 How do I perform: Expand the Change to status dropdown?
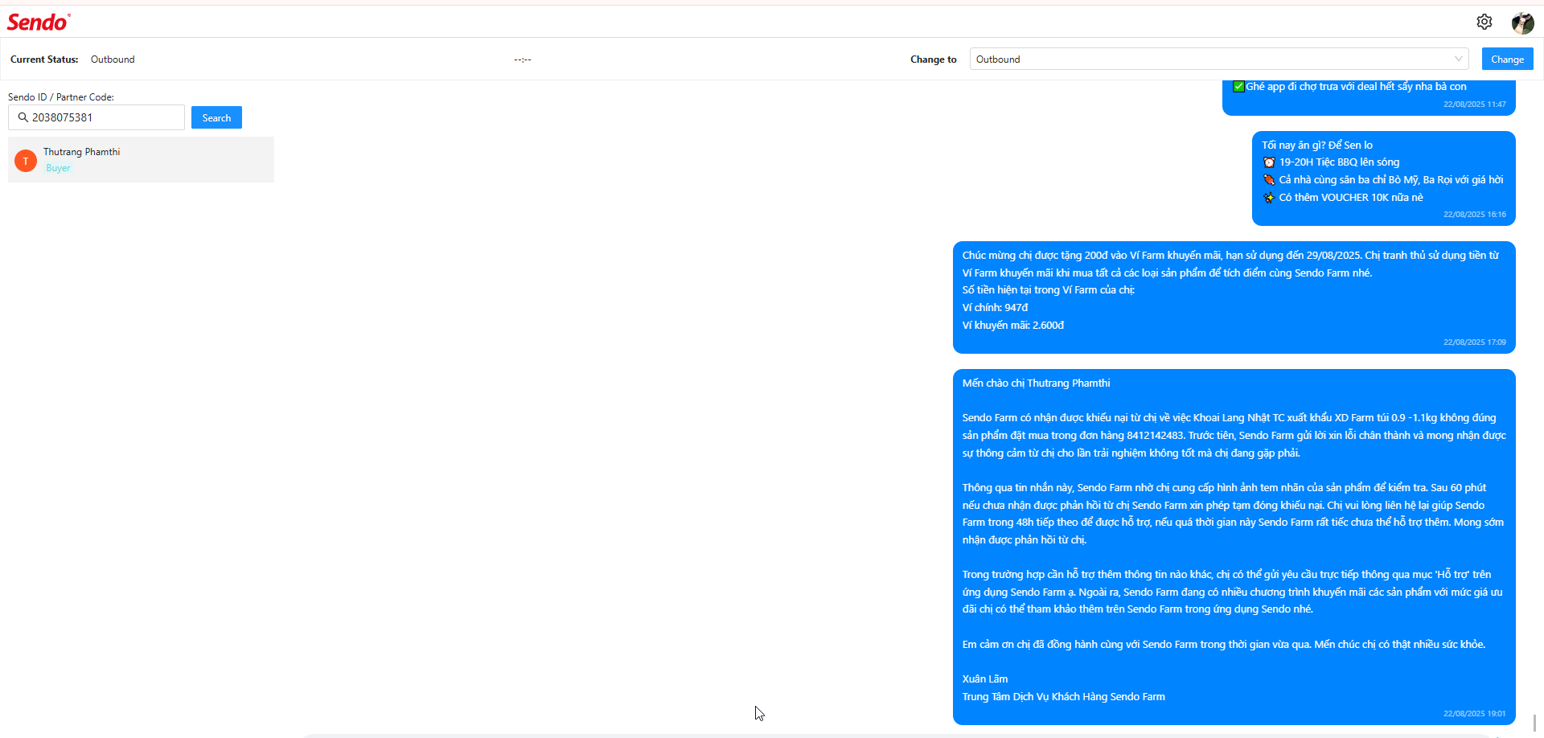1219,59
